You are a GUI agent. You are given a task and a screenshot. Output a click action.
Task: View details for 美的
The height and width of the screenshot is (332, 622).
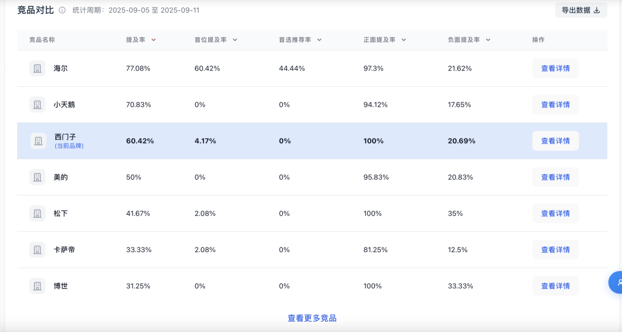(x=555, y=177)
